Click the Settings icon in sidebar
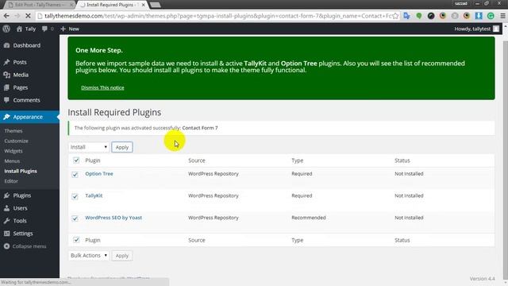Screen dimensions: 508x286 [x=6, y=233]
